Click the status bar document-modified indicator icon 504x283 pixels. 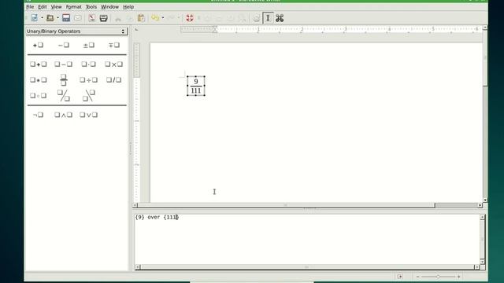tap(400, 277)
